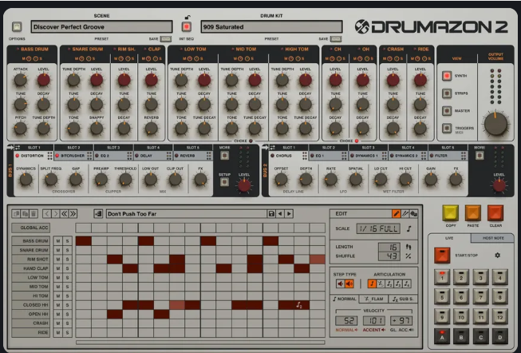The height and width of the screenshot is (353, 521).
Task: Click the length footsteps icon
Action: coord(409,247)
